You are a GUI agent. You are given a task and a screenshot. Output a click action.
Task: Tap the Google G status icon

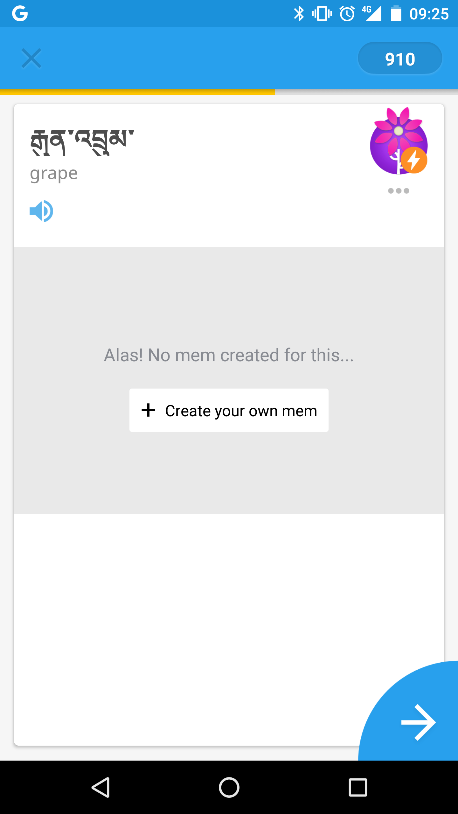(x=20, y=14)
